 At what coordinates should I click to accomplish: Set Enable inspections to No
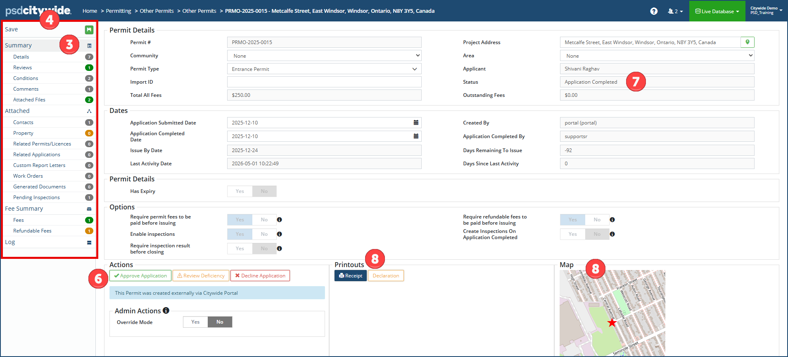point(264,234)
